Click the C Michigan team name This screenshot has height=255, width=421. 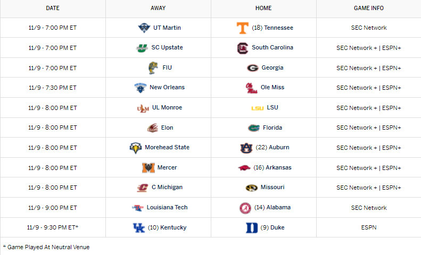coord(167,187)
